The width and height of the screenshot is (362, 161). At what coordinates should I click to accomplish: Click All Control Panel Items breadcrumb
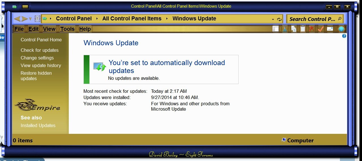tap(132, 19)
